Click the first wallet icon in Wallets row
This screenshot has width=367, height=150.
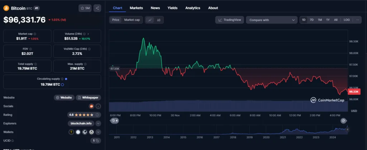[71, 132]
